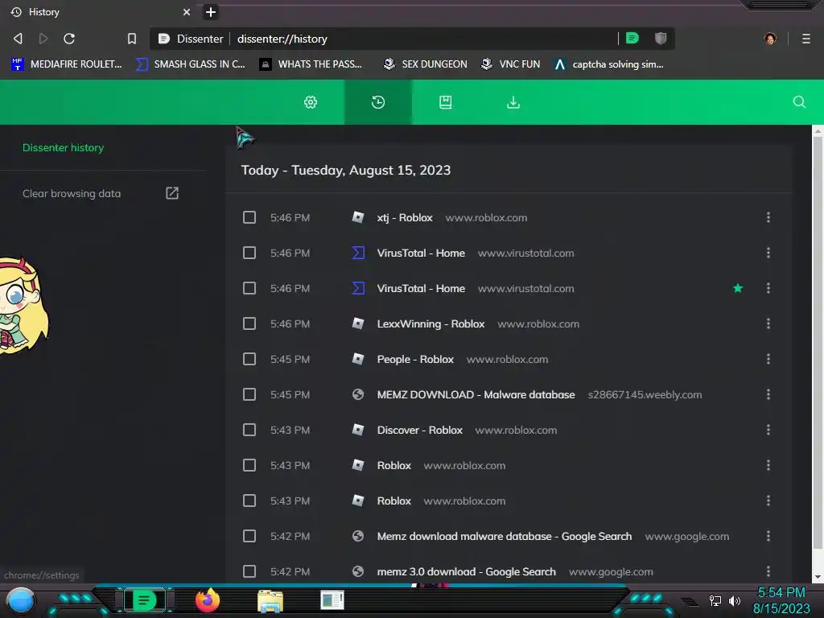Open the browser hamburger menu
The width and height of the screenshot is (824, 618).
805,39
